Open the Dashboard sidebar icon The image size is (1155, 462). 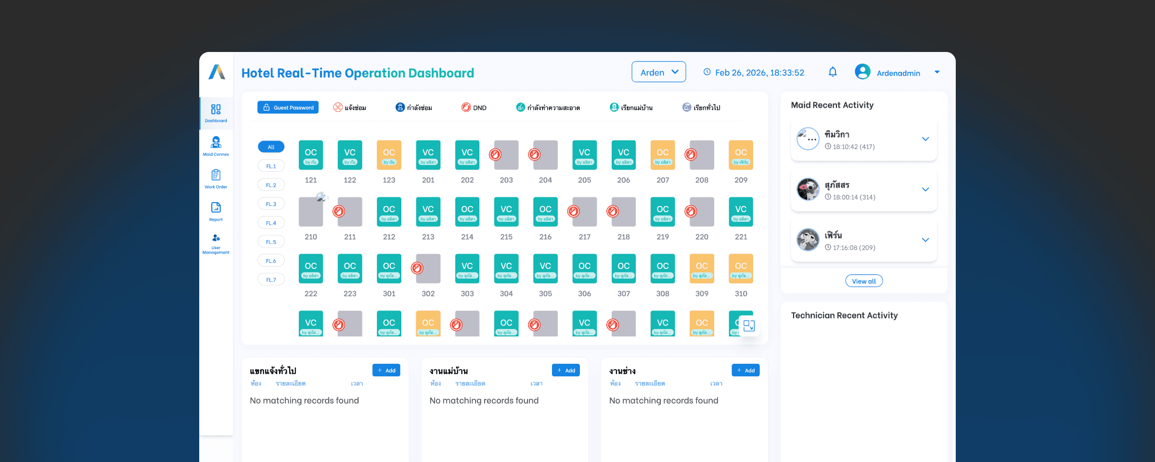click(216, 114)
